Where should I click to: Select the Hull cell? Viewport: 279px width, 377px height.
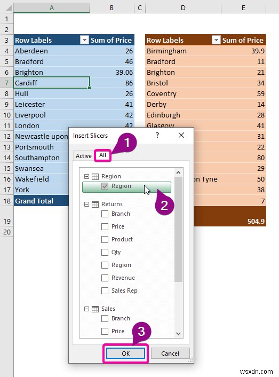pyautogui.click(x=52, y=94)
